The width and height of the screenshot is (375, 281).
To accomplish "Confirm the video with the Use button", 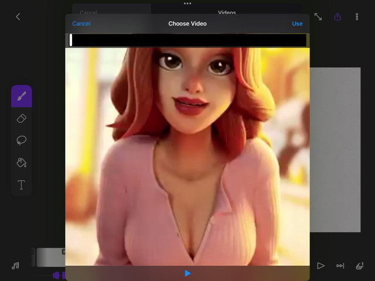I will pyautogui.click(x=297, y=23).
